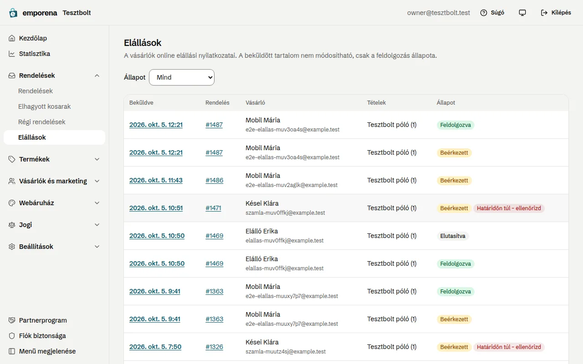Viewport: 583px width, 364px height.
Task: Click the owner@tesztbolt.test account email
Action: pos(439,13)
